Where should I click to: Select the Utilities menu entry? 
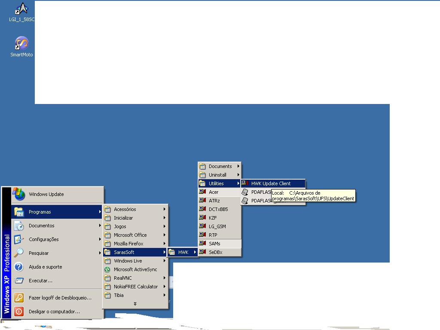pyautogui.click(x=220, y=183)
